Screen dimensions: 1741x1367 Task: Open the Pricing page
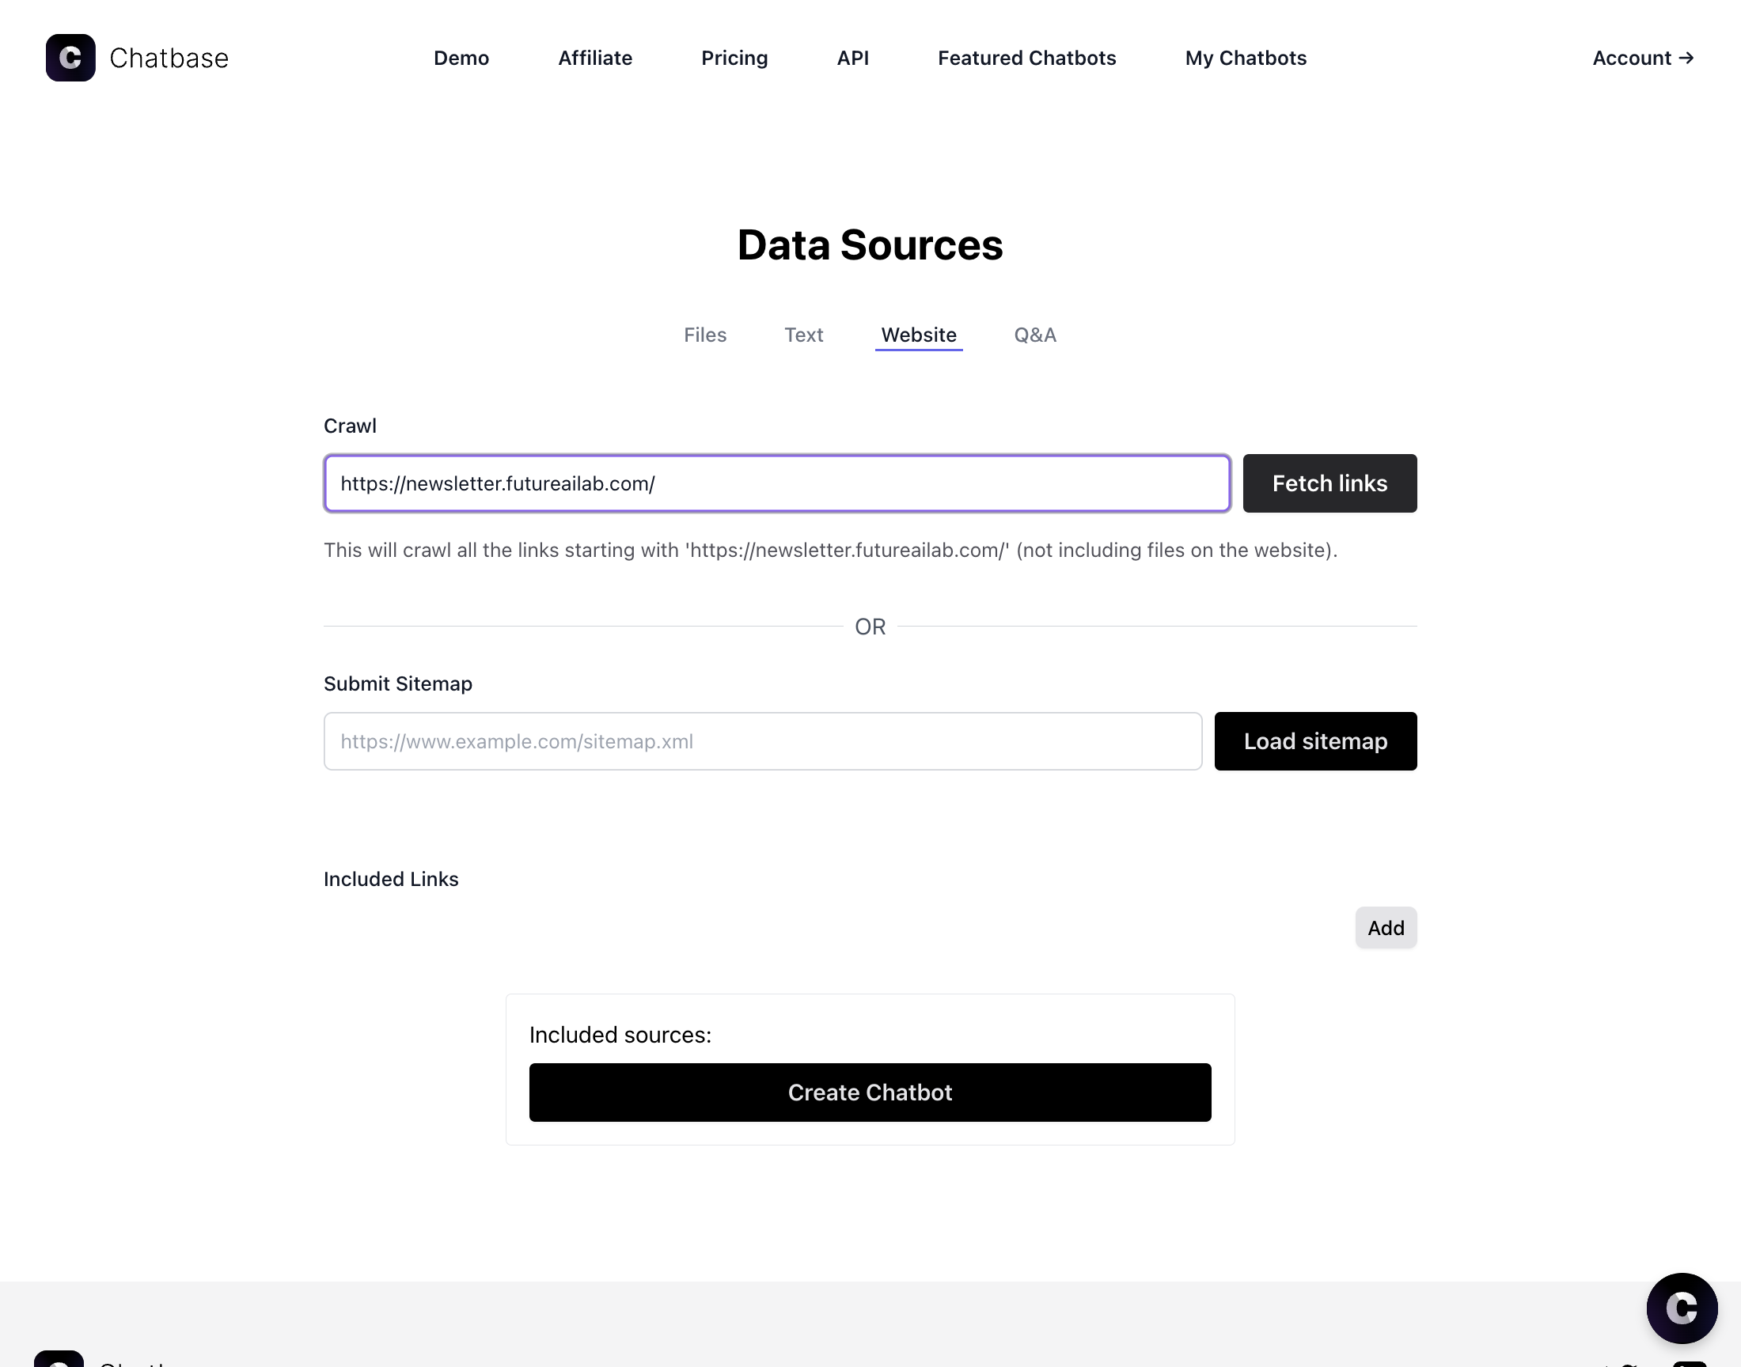pos(734,58)
